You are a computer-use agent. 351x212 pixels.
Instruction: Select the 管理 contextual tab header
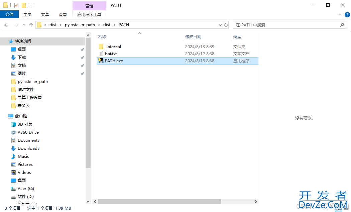[x=89, y=6]
